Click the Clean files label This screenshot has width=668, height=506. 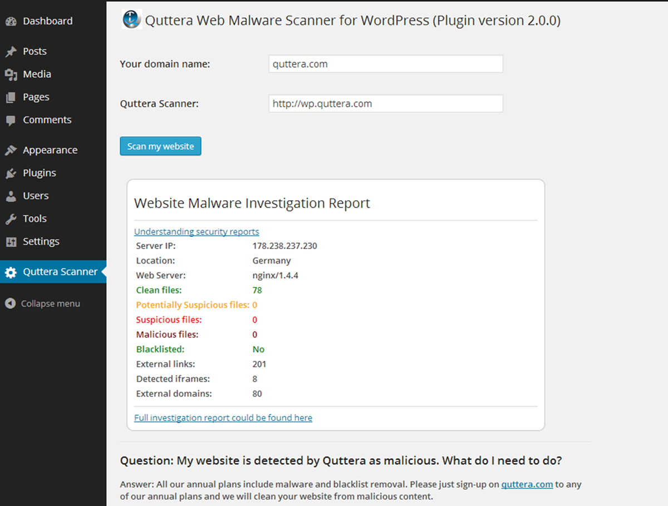point(159,290)
